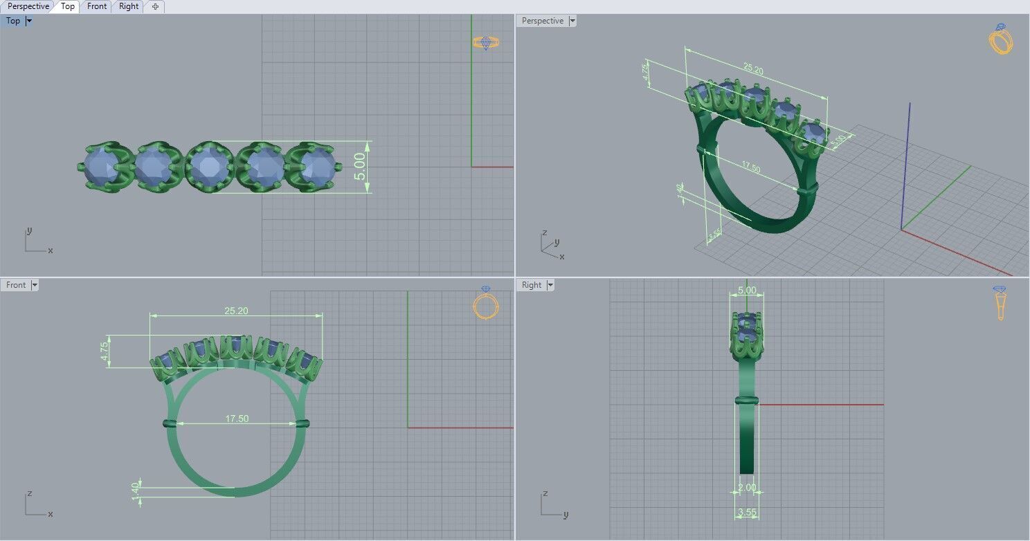Viewport: 1030px width, 541px height.
Task: Switch to the Right viewport tab
Action: pos(129,6)
